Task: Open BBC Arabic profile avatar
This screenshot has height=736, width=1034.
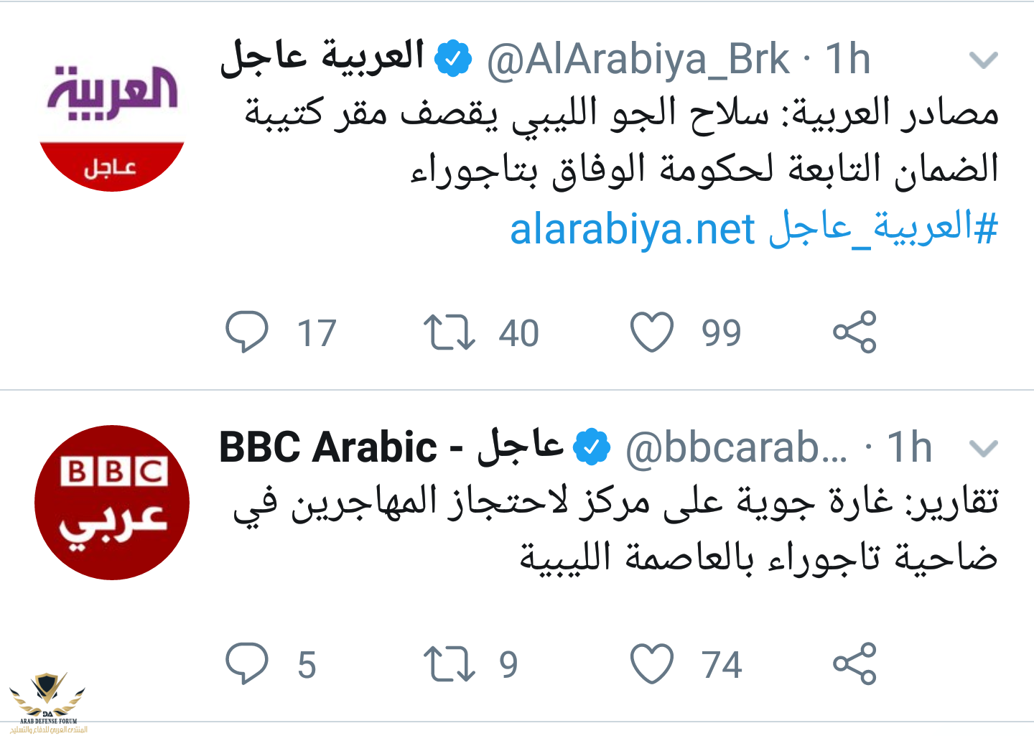Action: click(x=112, y=503)
